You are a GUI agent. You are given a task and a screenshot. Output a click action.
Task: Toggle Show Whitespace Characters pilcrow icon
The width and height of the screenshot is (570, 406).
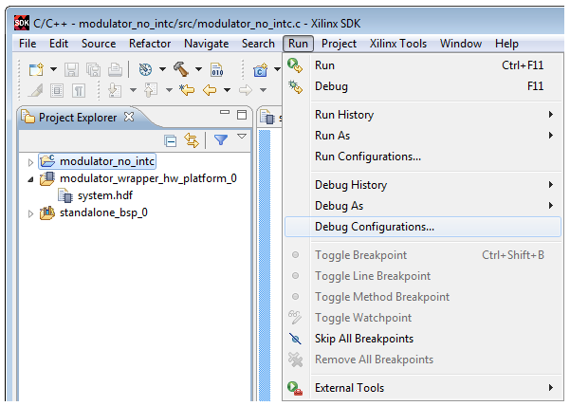(x=79, y=90)
